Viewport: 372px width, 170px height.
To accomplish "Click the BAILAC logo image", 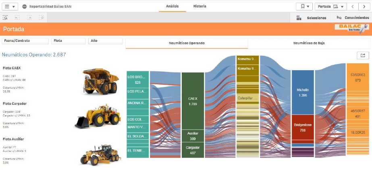I will tap(352, 29).
